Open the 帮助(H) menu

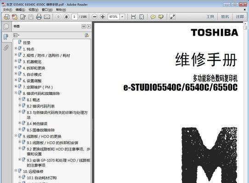[x=61, y=10]
